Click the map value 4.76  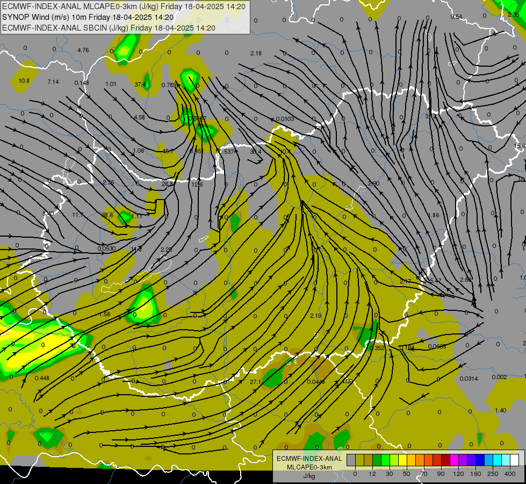(83, 50)
